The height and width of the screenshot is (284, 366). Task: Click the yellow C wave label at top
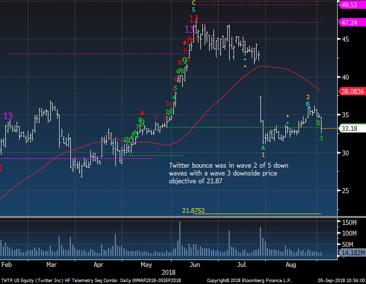point(194,2)
